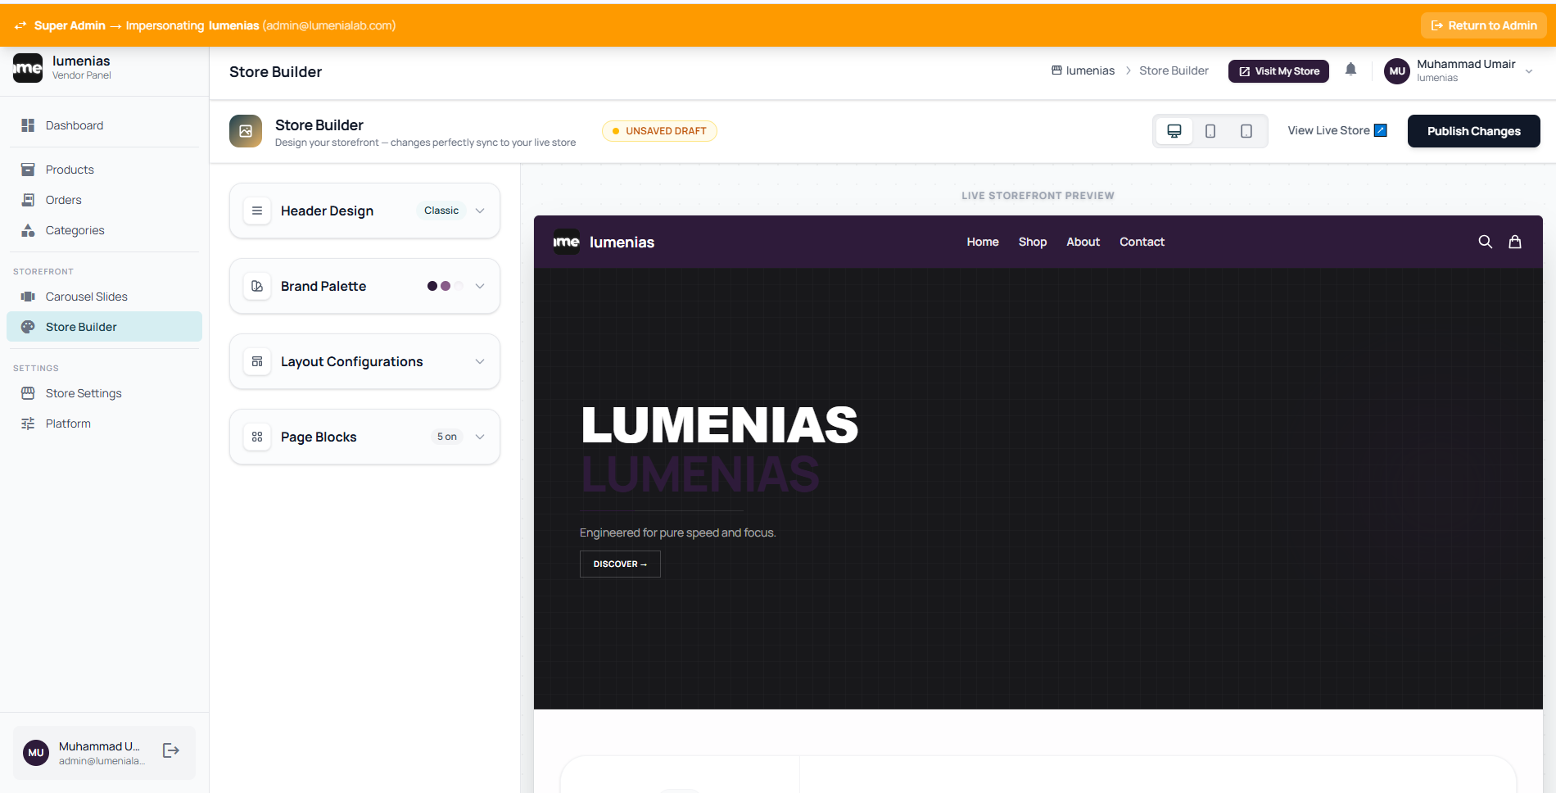
Task: Click the DISCOVER button in preview
Action: pos(620,564)
